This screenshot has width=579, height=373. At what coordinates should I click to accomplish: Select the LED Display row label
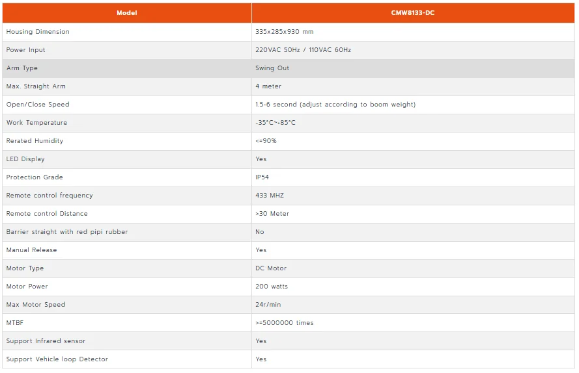click(x=25, y=159)
